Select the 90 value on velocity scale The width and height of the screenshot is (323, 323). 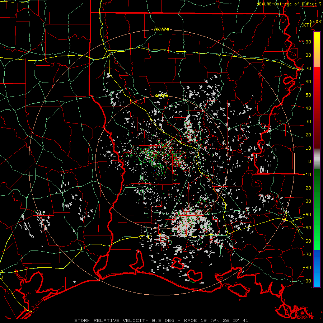[308, 42]
